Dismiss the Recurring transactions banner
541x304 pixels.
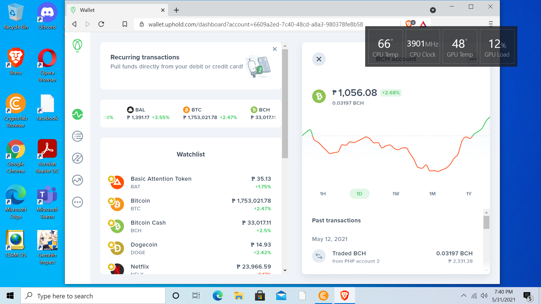(275, 49)
